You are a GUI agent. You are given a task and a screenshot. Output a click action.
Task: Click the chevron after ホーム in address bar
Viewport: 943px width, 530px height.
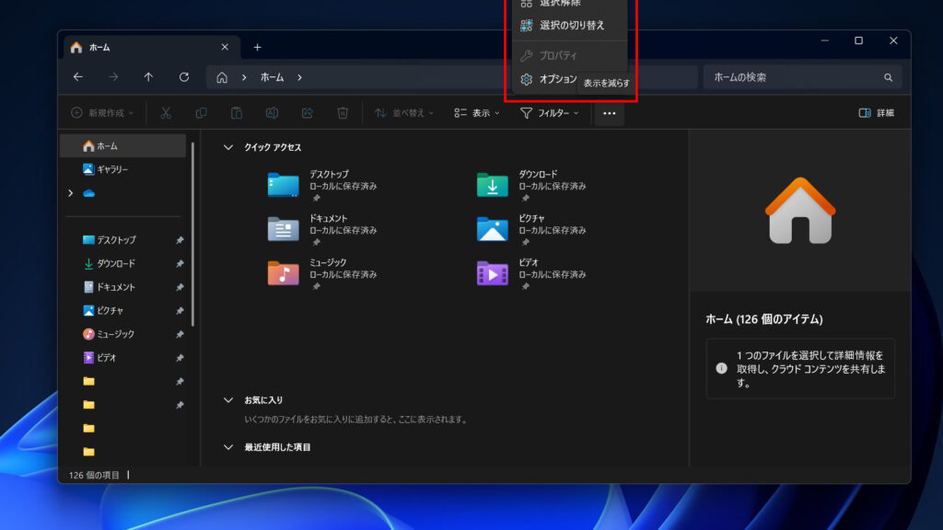(x=299, y=77)
